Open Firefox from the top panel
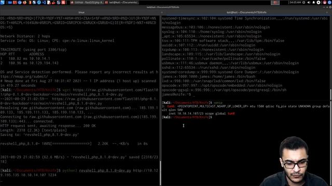Image resolution: width=332 pixels, height=186 pixels. [24, 3]
